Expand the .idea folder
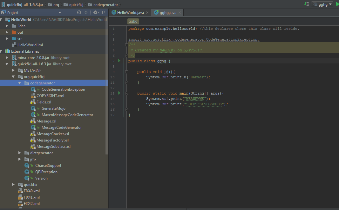Viewport: 339px width, 210px height. (7, 26)
